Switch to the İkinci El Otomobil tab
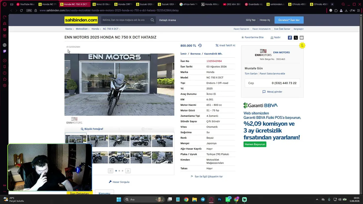The height and width of the screenshot is (204, 363). pyautogui.click(x=101, y=4)
